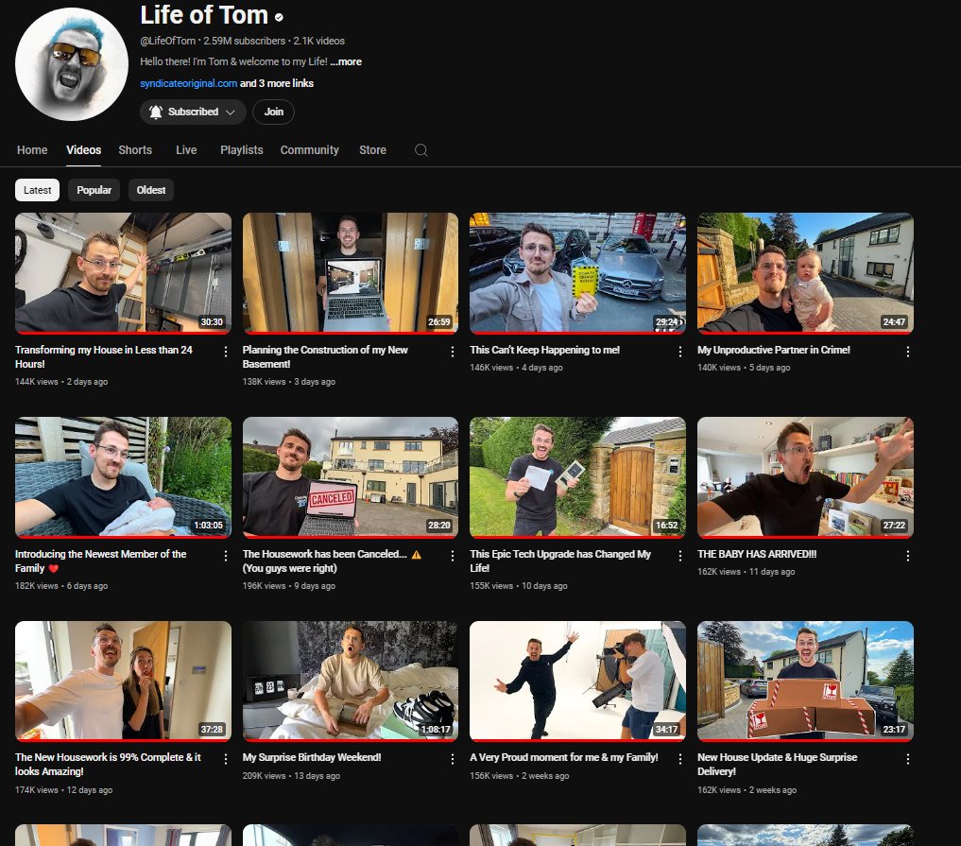Viewport: 961px width, 846px height.
Task: Click the baby and house thumbnail, 24:47
Action: tap(805, 273)
